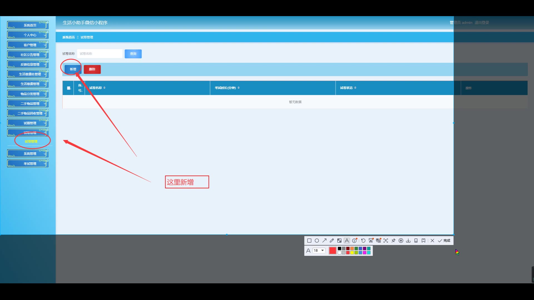Screen dimensions: 534x300
Task: Select the mosaic blur tool
Action: 339,241
